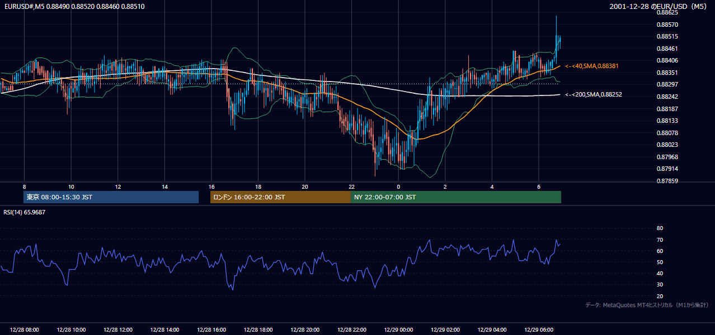Click RSI scale value 70

660,240
